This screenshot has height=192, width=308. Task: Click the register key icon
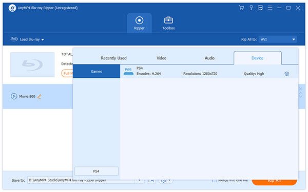point(251,8)
